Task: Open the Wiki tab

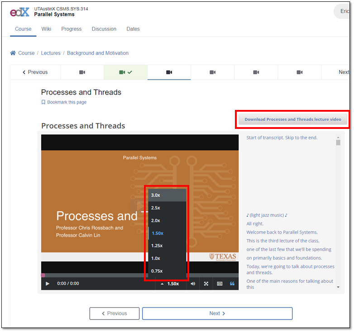Action: (46, 29)
